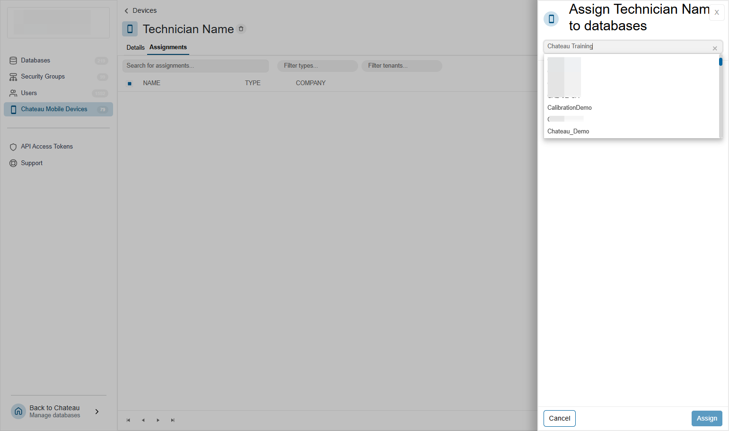Viewport: 729px width, 431px height.
Task: Click the Chateau Mobile Devices count badge
Action: (103, 109)
